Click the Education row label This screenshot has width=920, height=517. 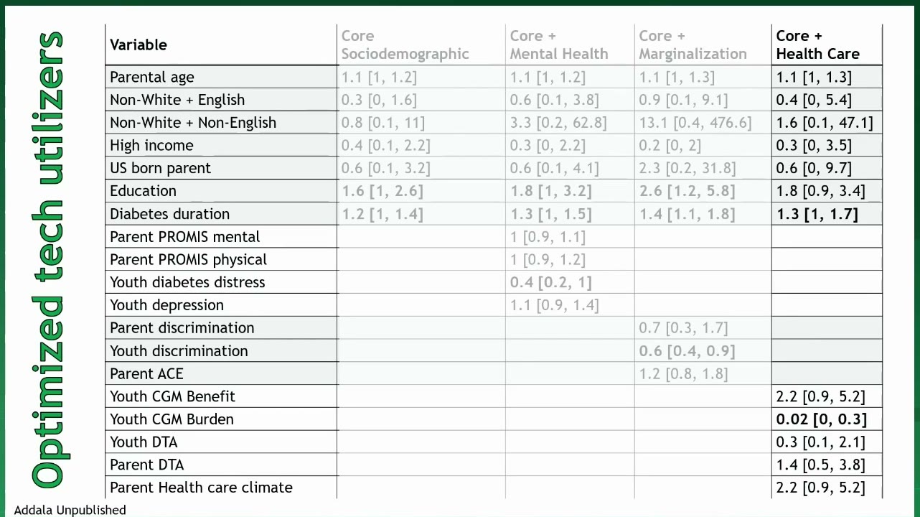pos(143,191)
